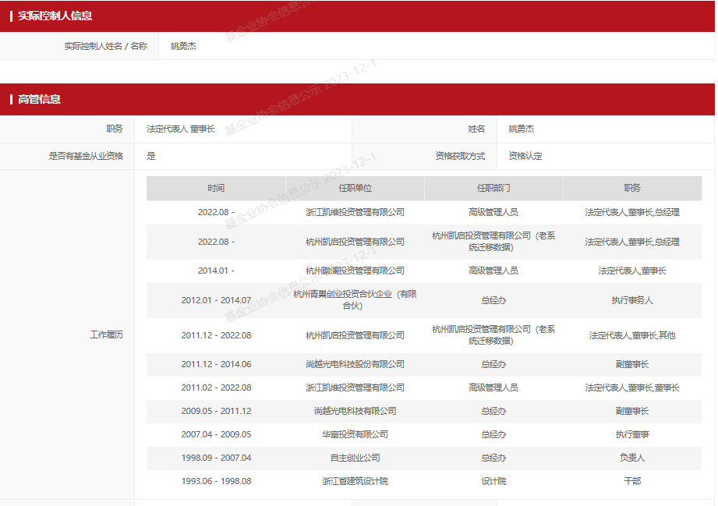The image size is (718, 506).
Task: Click the 高管信息 section header
Action: [357, 99]
